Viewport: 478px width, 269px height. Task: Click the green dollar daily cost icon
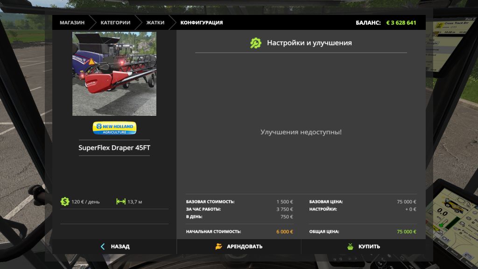(x=65, y=202)
